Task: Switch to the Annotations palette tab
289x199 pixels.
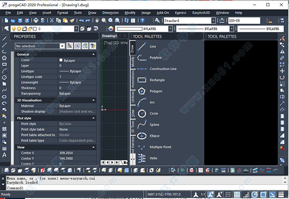Action: coord(132,79)
